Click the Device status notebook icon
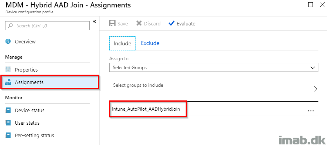Image resolution: width=327 pixels, height=145 pixels. 8,110
